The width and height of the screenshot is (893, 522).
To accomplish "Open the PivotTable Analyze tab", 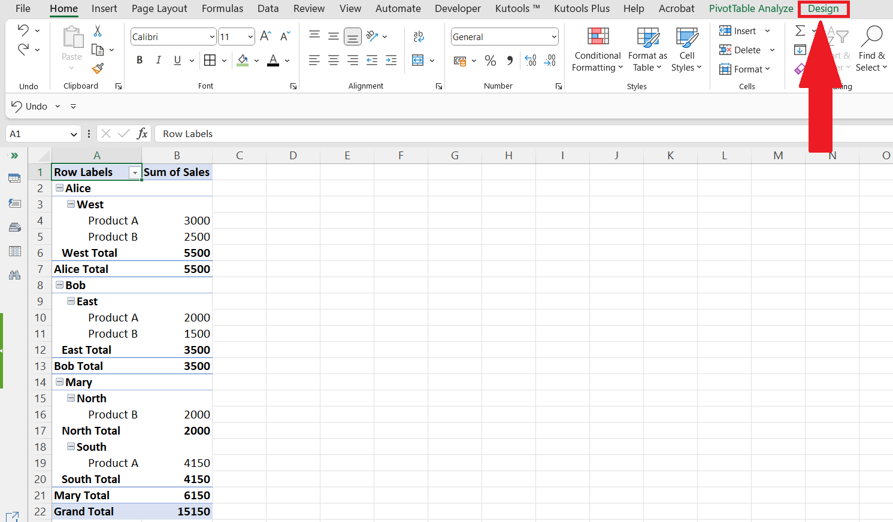I will pyautogui.click(x=750, y=8).
